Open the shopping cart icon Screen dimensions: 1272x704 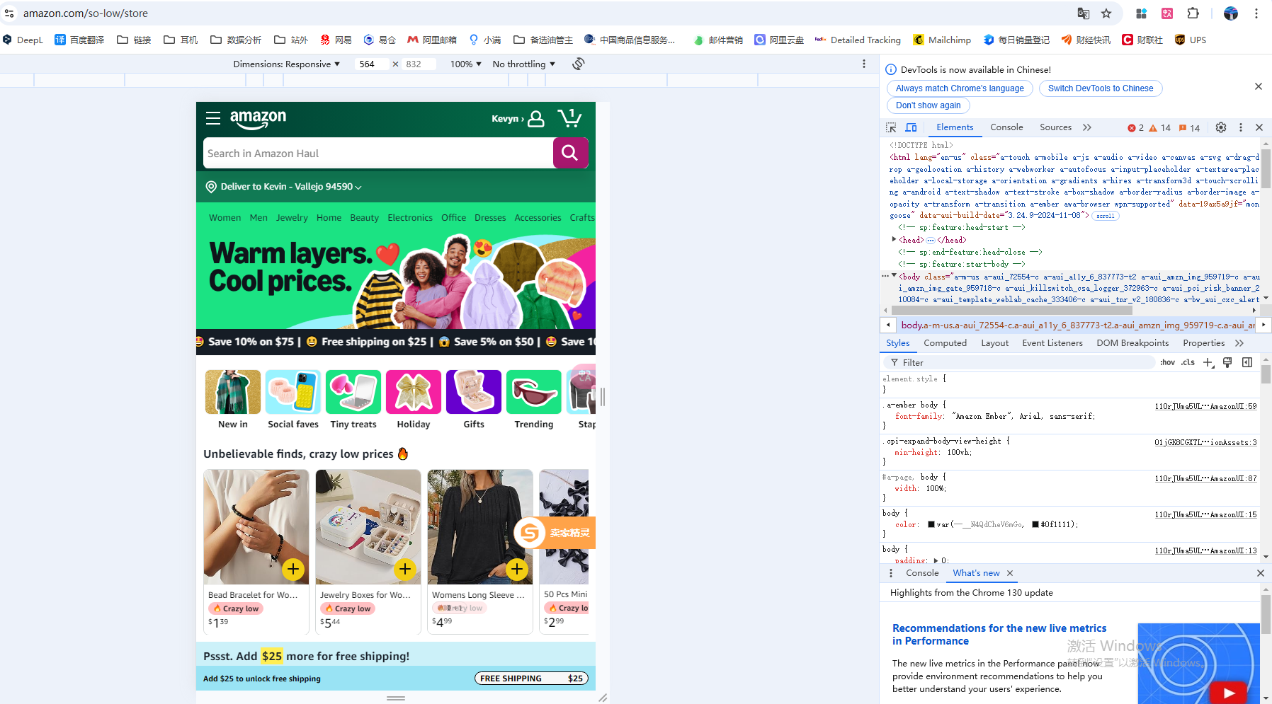pos(569,117)
